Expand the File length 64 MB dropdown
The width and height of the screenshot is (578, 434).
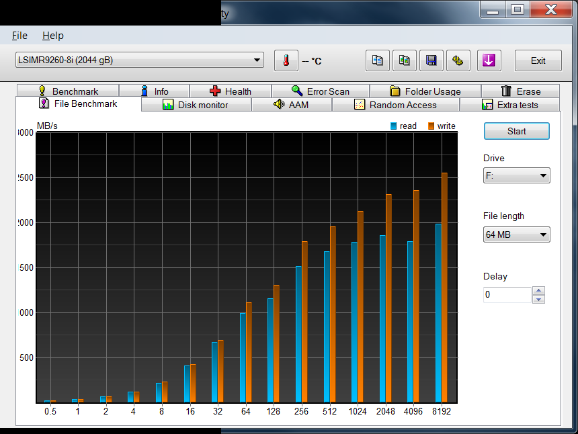pyautogui.click(x=516, y=234)
